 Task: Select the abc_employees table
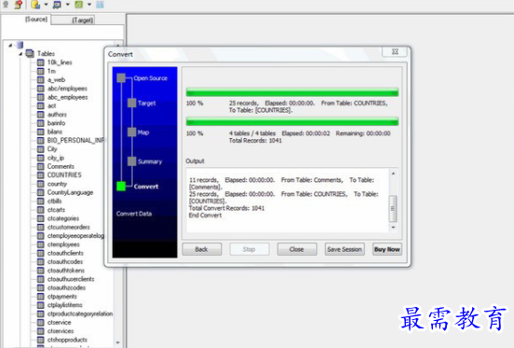point(67,97)
